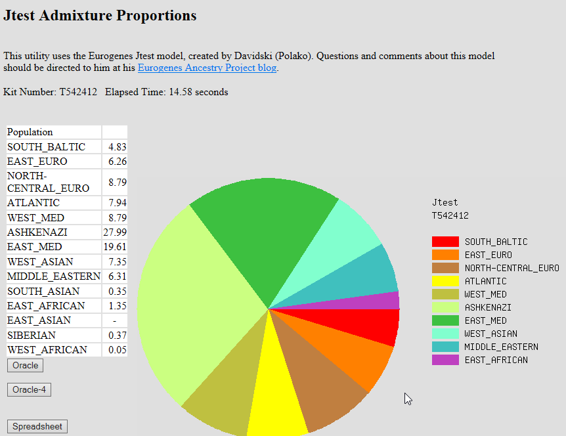Click the Oracle button
Screen dimensions: 566x436
pos(25,365)
